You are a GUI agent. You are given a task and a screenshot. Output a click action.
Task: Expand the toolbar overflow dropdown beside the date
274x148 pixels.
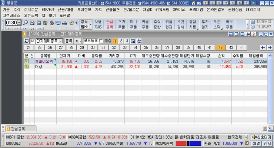[247, 24]
